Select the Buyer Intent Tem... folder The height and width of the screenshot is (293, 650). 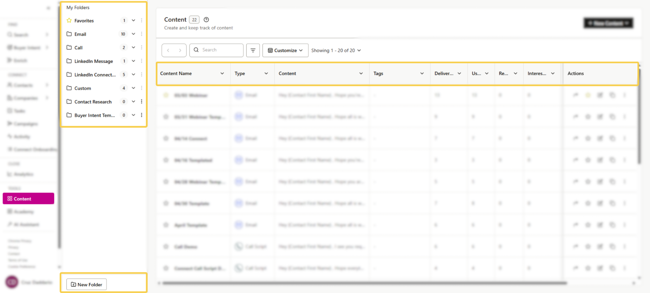(95, 115)
